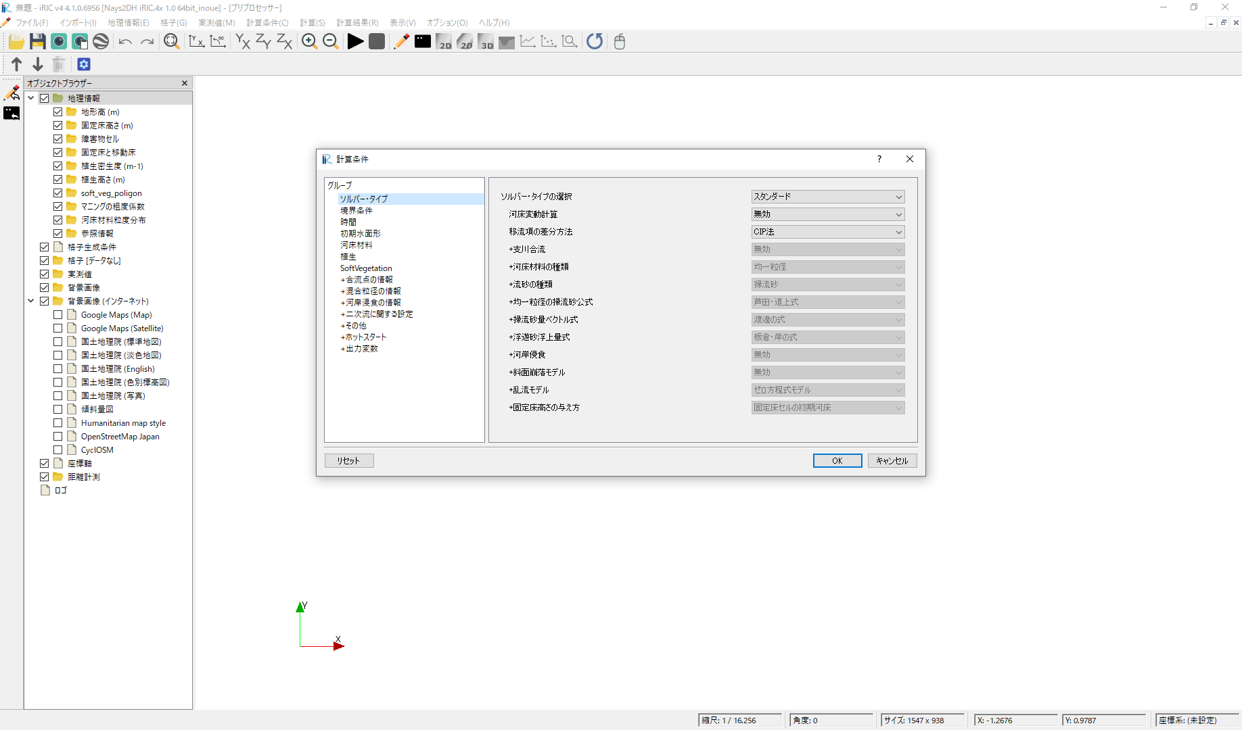Viewport: 1242px width, 730px height.
Task: Open the ヘルプ(H) menu
Action: (x=495, y=23)
